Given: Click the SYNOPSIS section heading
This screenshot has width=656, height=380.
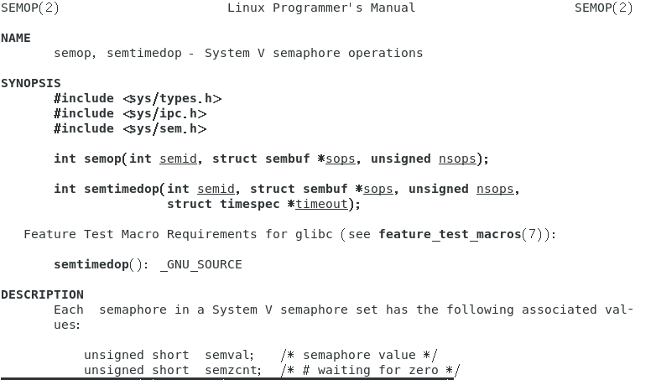Looking at the screenshot, I should (x=31, y=83).
